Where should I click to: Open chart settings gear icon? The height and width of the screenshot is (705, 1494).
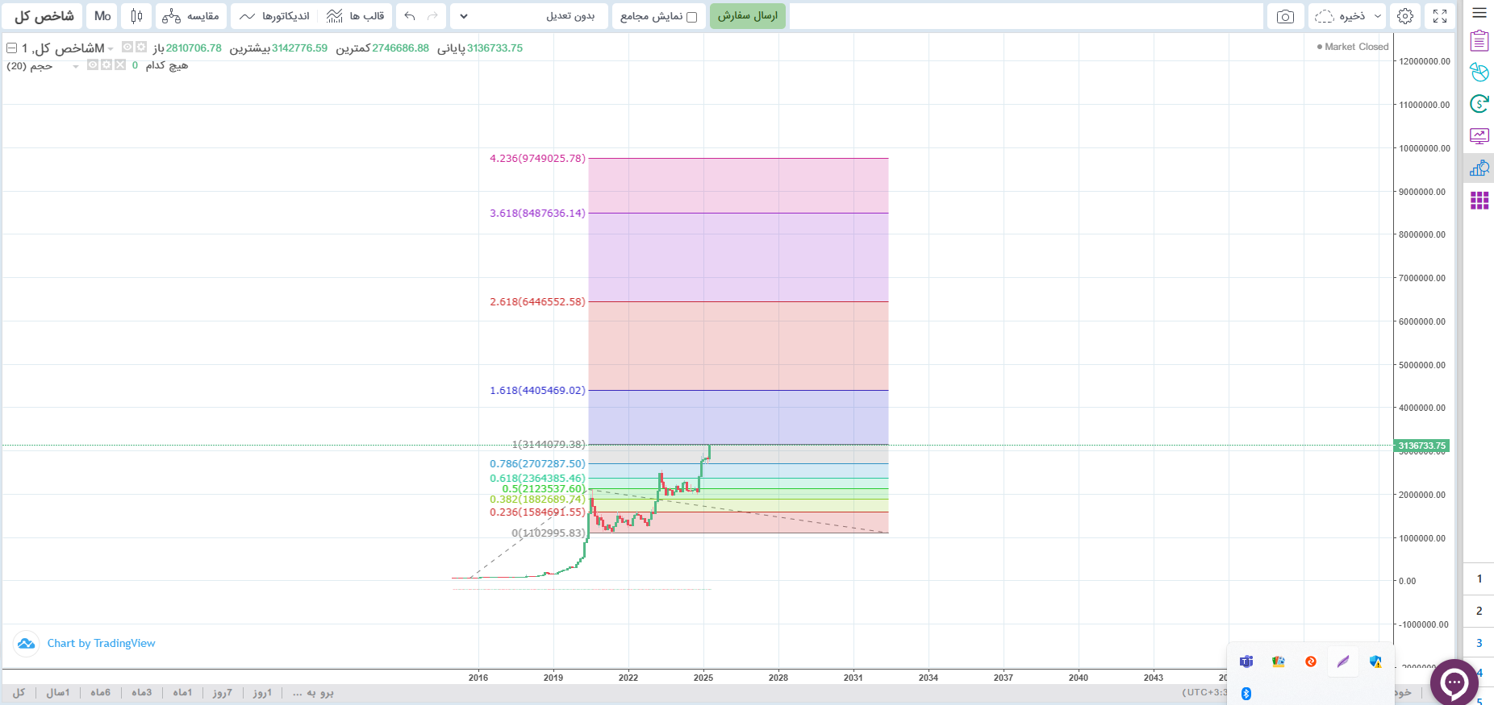pyautogui.click(x=1405, y=16)
